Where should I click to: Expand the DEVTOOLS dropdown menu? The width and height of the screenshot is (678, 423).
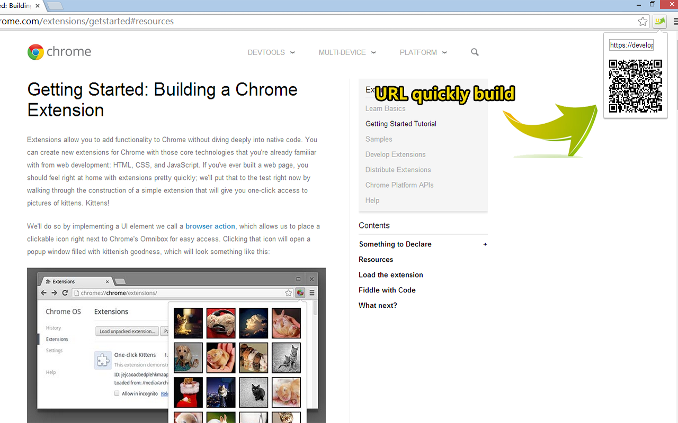271,52
